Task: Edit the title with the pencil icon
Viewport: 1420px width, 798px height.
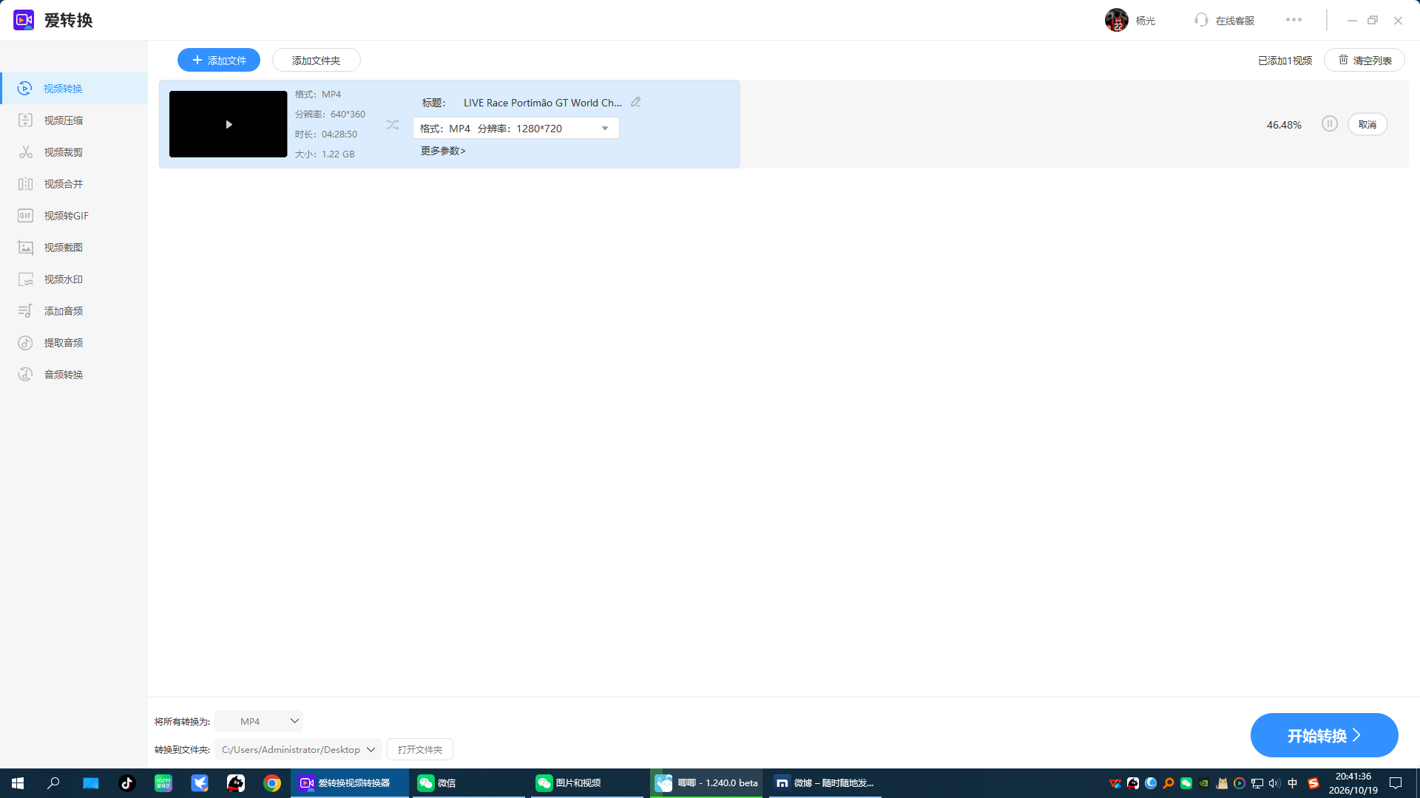Action: coord(636,102)
